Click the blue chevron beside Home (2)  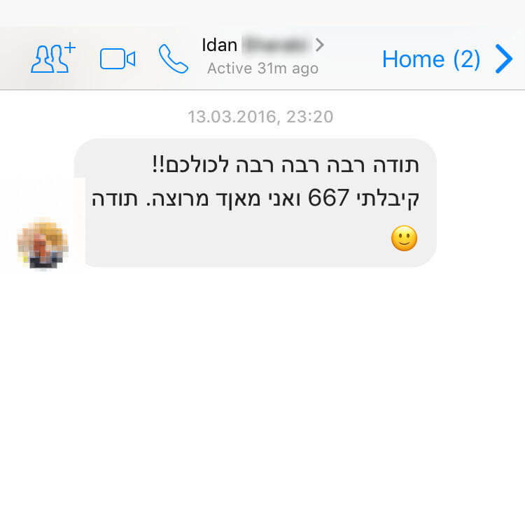tap(504, 59)
